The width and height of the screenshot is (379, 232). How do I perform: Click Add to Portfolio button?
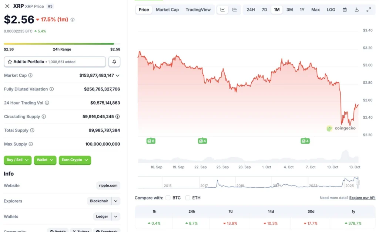pos(55,62)
